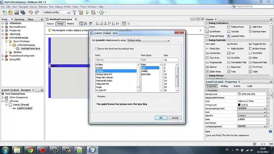Viewport: 274px width, 154px height.
Task: Select DesktopFrame.java in Projects tree
Action: [30, 48]
